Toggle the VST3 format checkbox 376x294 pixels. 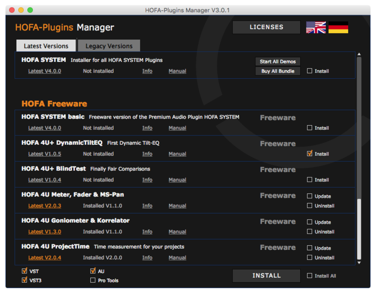(x=24, y=280)
